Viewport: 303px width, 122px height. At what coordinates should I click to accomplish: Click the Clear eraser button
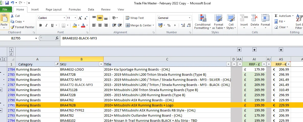point(281,27)
